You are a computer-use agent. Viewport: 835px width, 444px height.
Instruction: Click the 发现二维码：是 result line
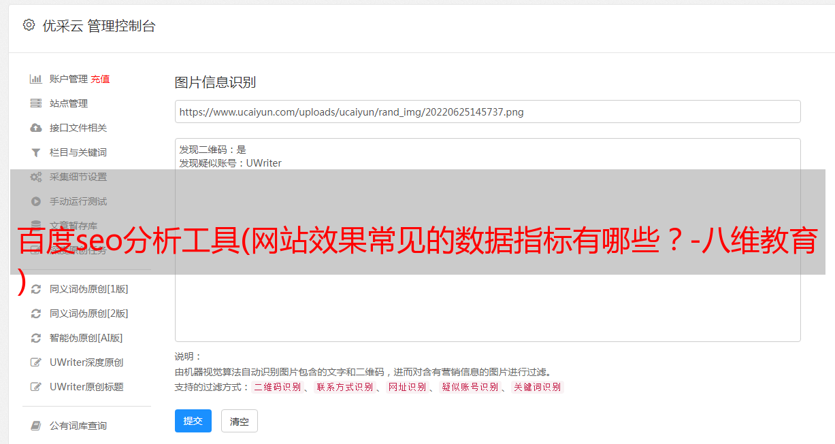213,150
